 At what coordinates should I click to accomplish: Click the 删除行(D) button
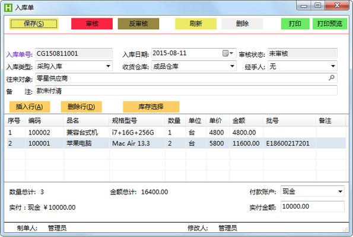pyautogui.click(x=81, y=107)
